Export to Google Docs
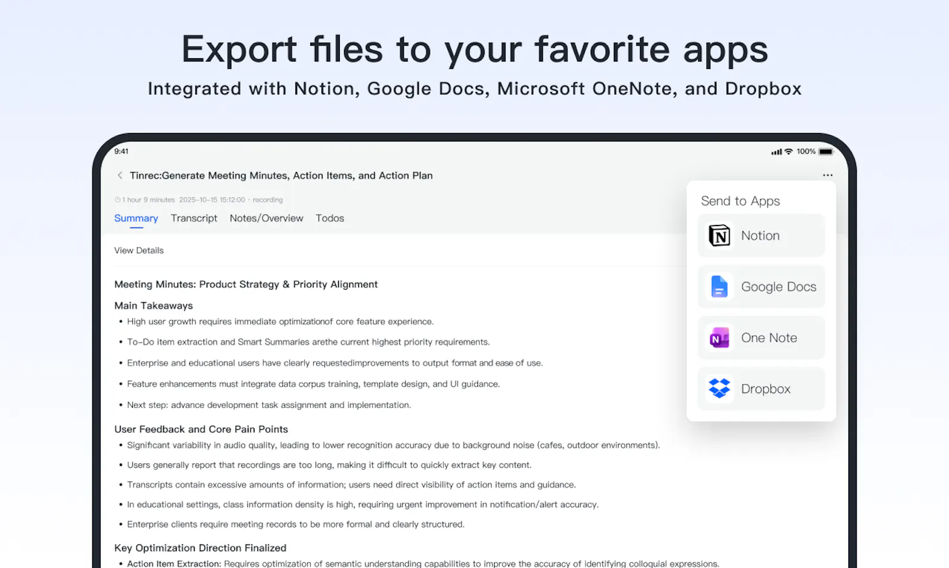This screenshot has width=949, height=568. click(762, 287)
